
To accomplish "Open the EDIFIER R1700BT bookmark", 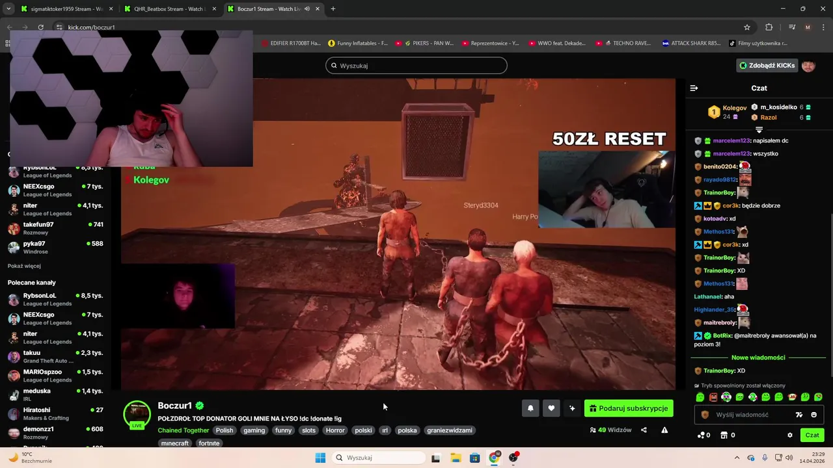I will pos(291,44).
